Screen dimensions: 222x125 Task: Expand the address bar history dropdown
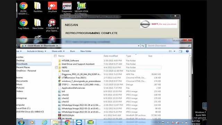tap(139, 45)
